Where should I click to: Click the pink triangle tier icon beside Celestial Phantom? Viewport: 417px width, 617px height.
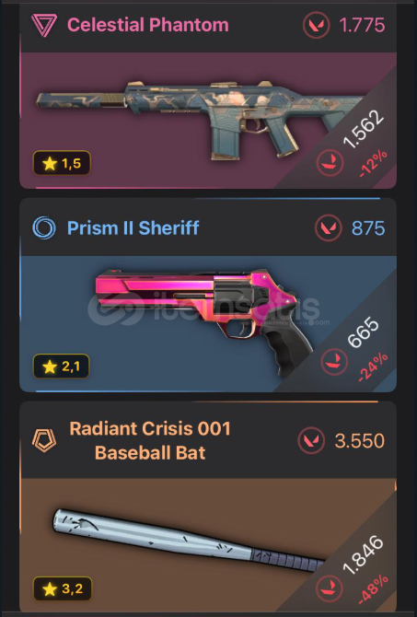(x=44, y=25)
